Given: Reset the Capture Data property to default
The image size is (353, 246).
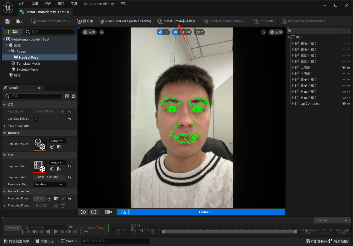Looking at the screenshot, I should pos(69,166).
